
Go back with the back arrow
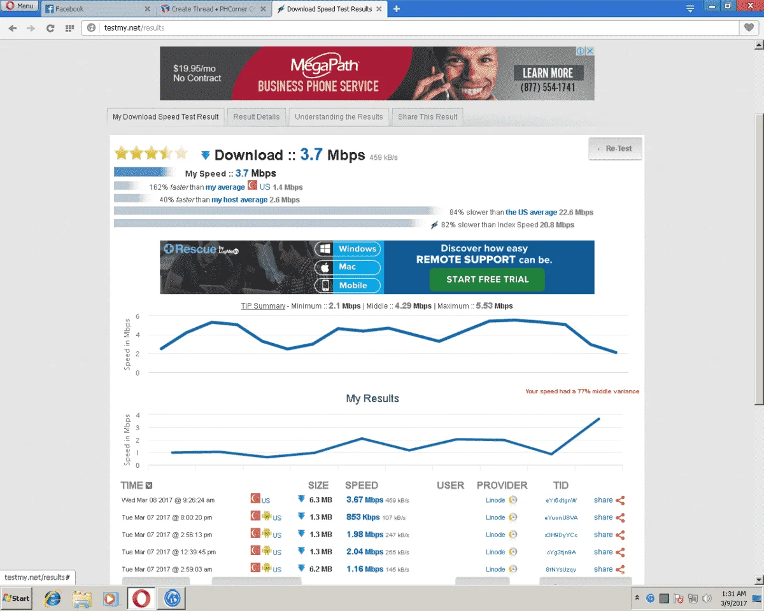[13, 28]
